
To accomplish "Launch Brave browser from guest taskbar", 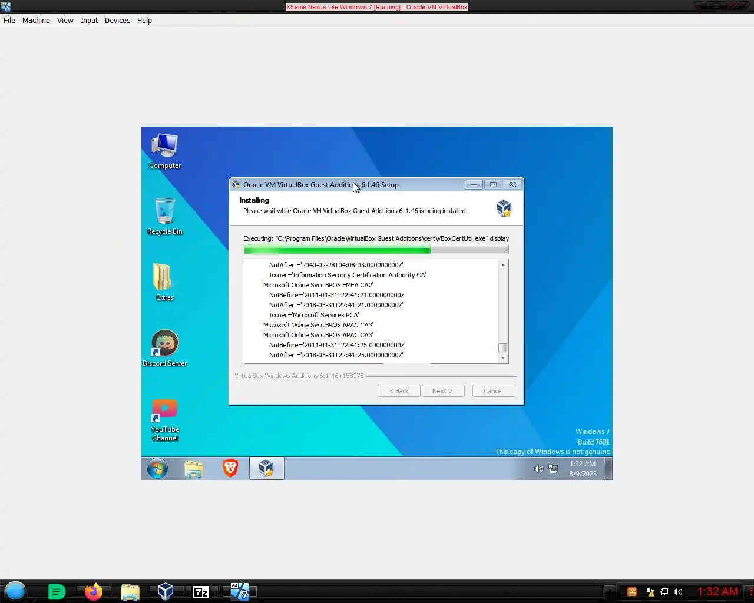I will coord(230,469).
